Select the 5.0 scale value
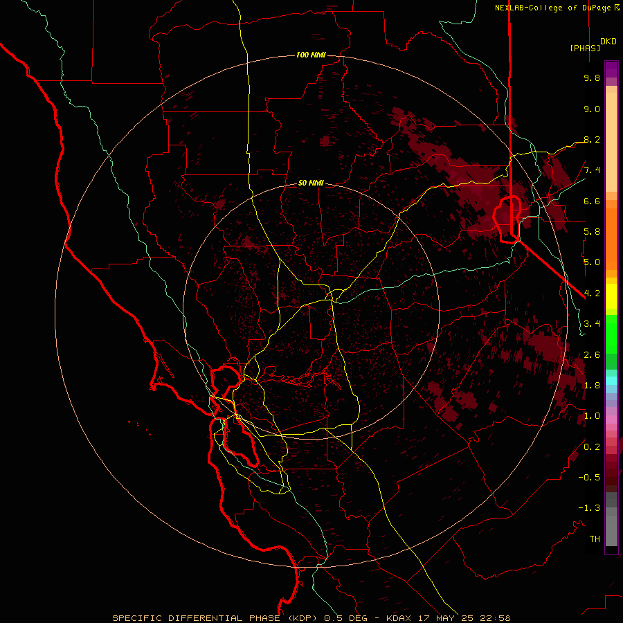The height and width of the screenshot is (623, 623). pyautogui.click(x=592, y=262)
